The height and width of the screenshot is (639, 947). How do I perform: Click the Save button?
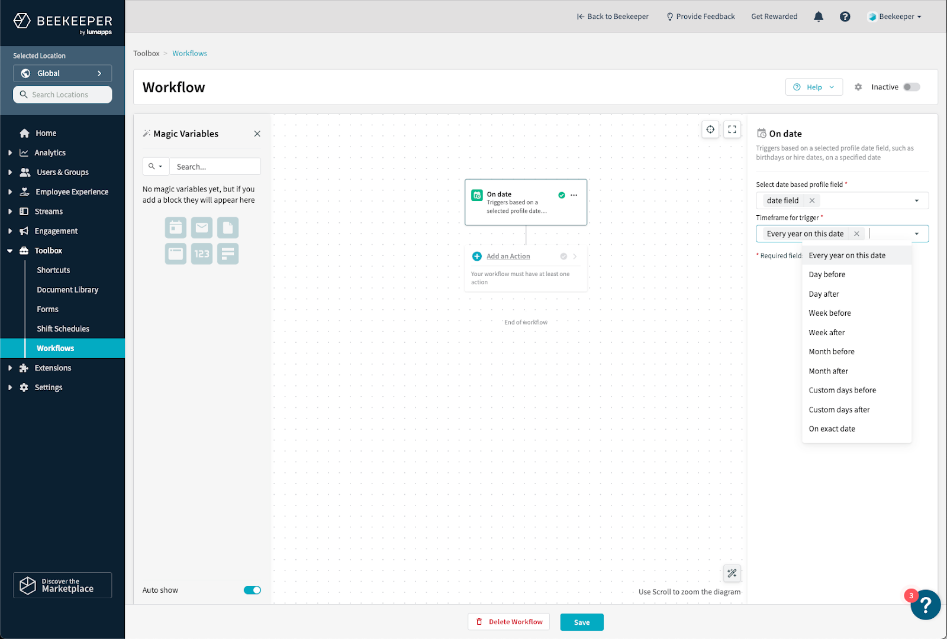point(582,622)
